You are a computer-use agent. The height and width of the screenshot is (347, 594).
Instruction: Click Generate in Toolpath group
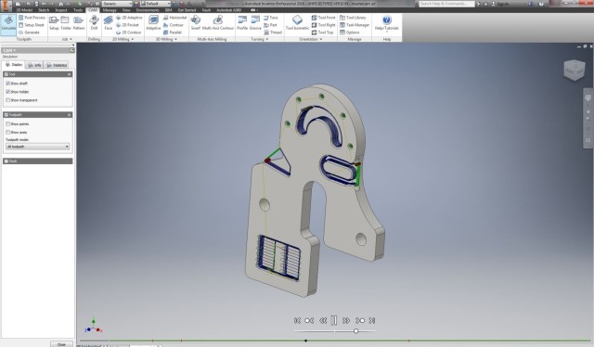pos(29,32)
